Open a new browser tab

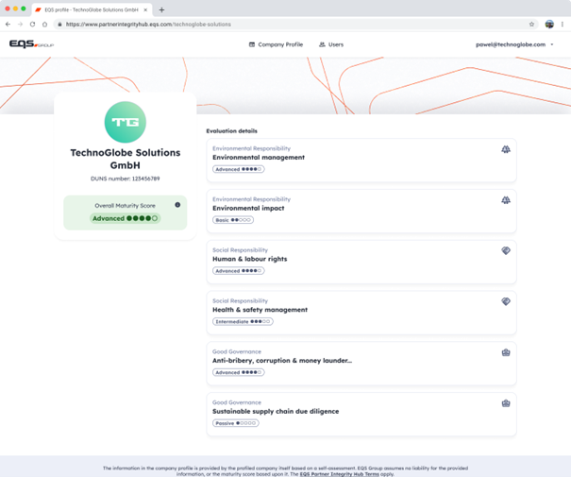pos(161,9)
